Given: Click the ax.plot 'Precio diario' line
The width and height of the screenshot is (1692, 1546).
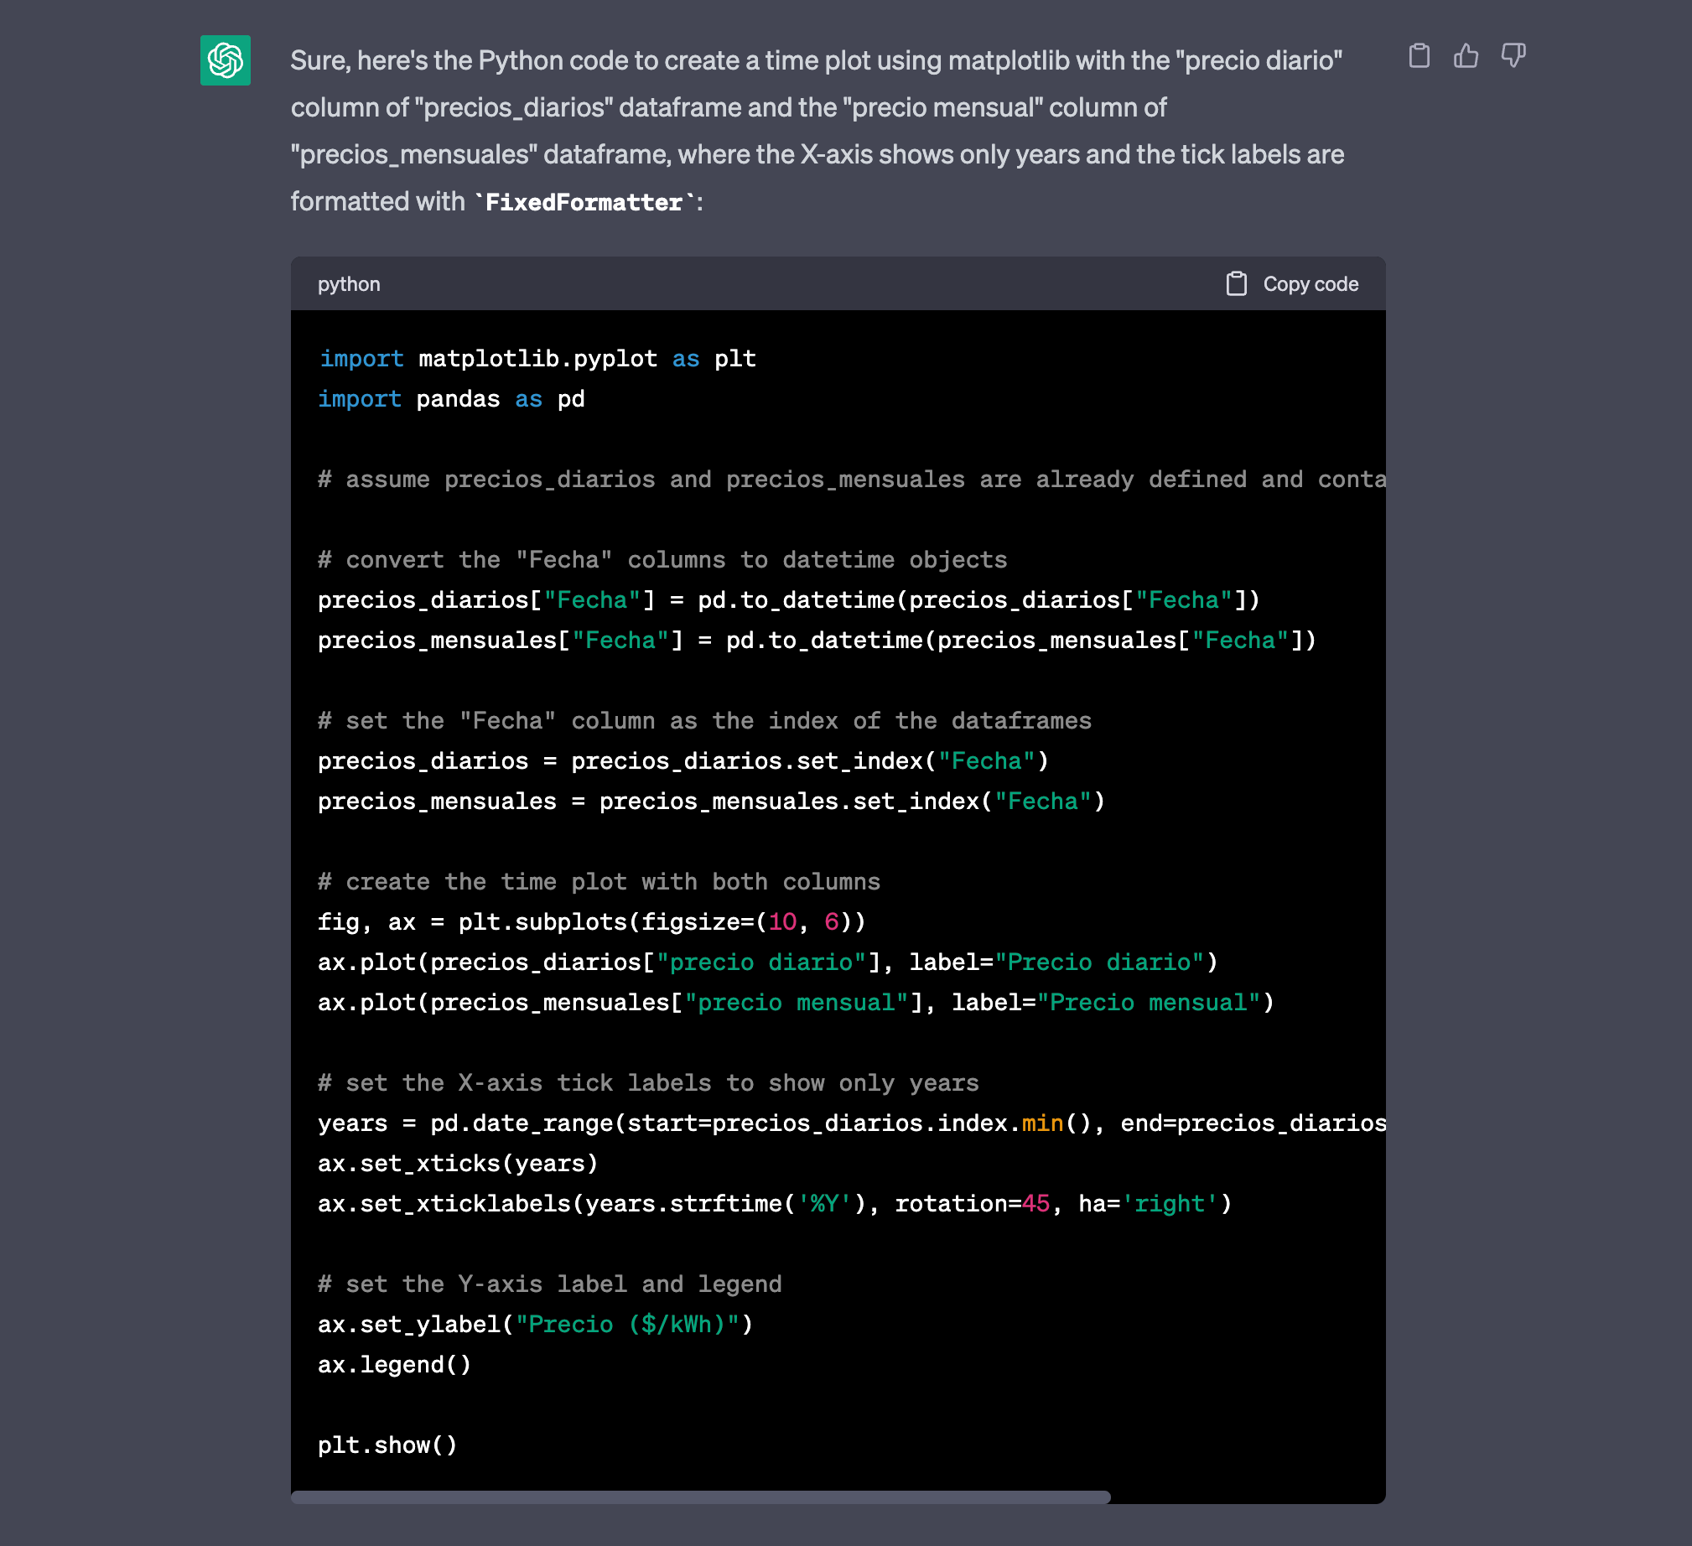Looking at the screenshot, I should tap(768, 962).
